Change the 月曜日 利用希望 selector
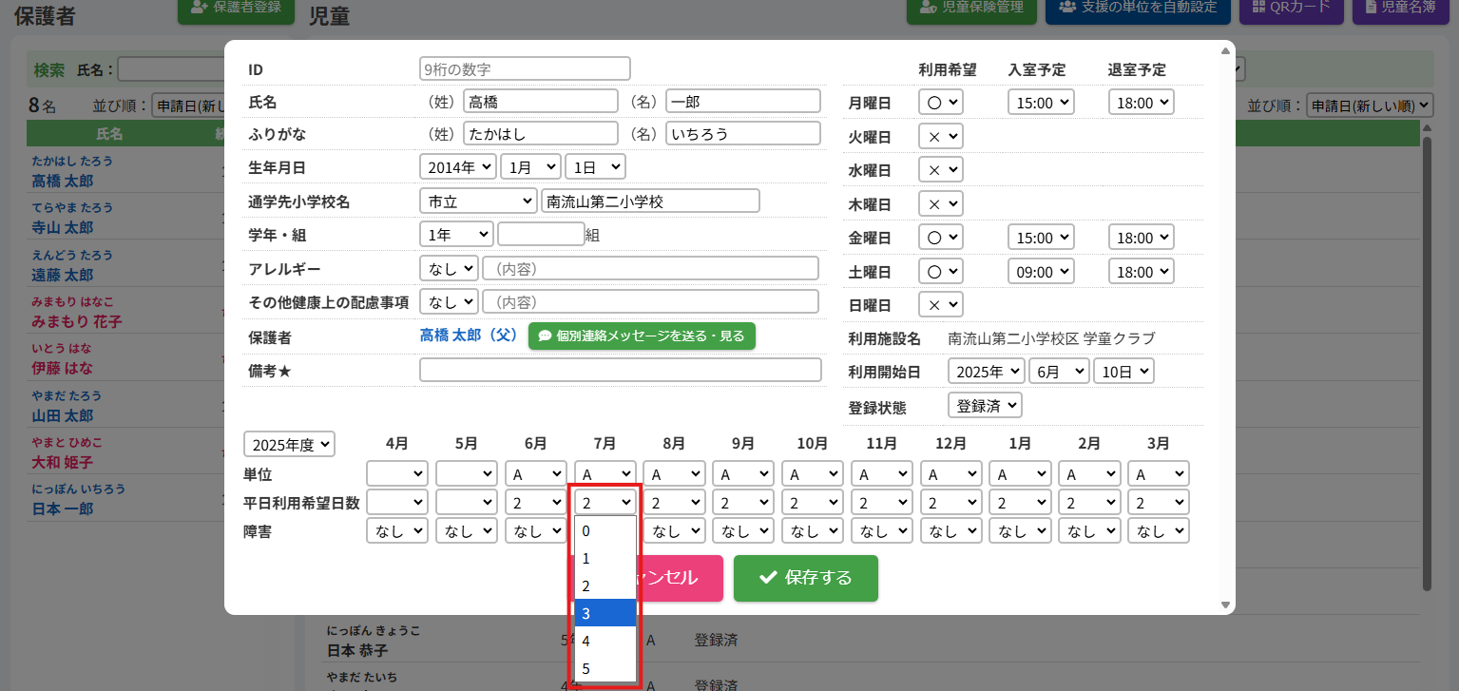Screen dimensions: 1459x691 (941, 102)
